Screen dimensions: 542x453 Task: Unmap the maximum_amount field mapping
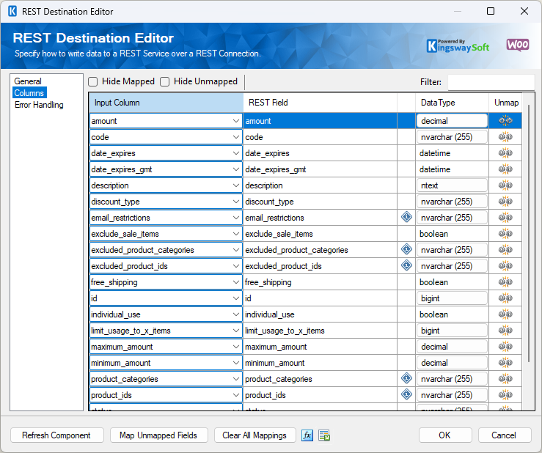pos(505,347)
